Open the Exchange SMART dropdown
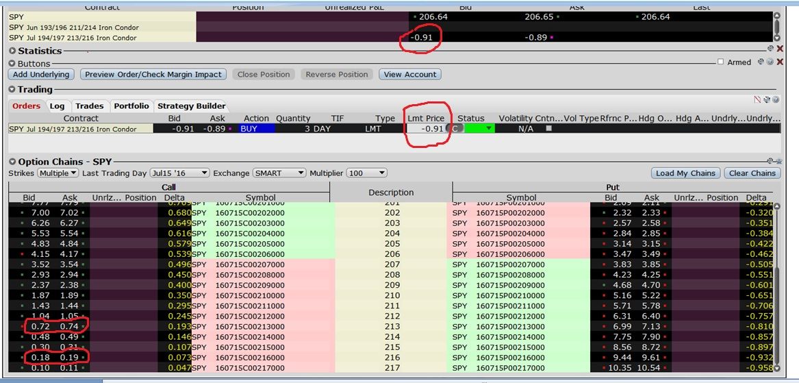The width and height of the screenshot is (799, 383). pos(280,173)
